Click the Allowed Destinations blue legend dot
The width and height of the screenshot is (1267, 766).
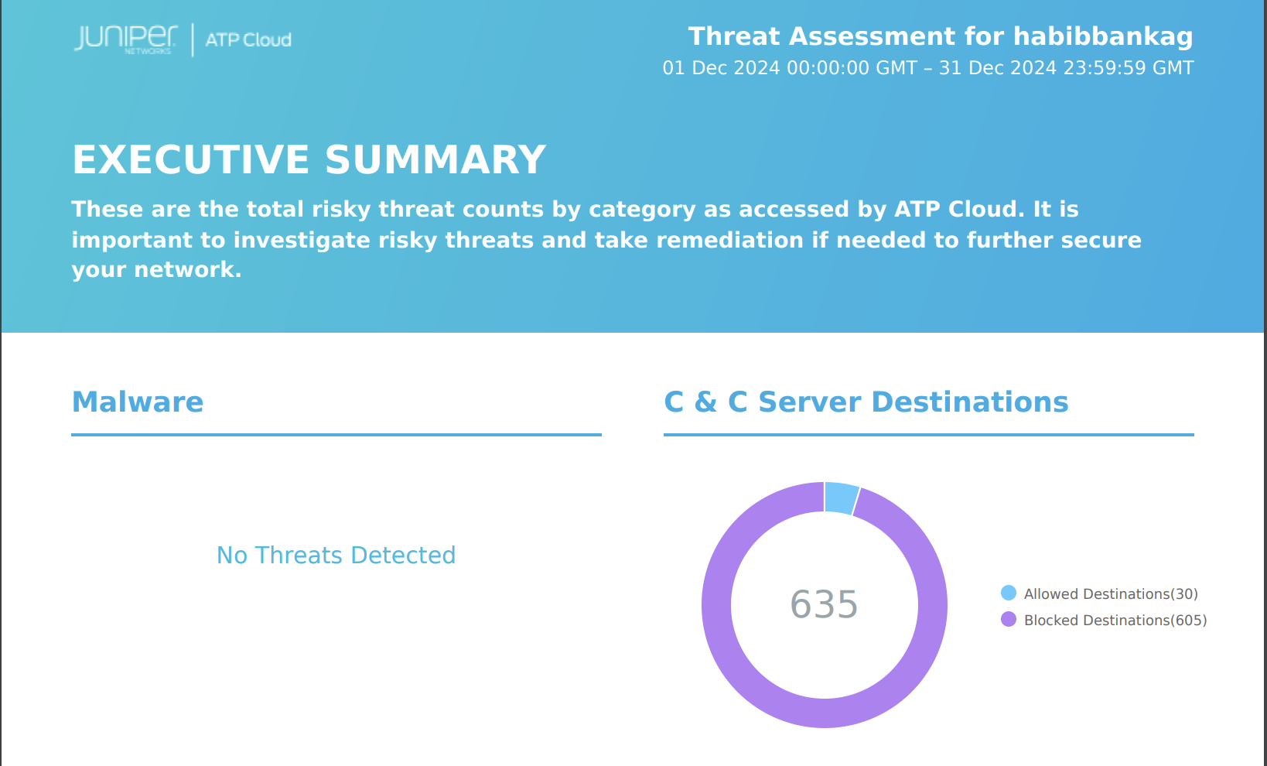click(x=1008, y=593)
